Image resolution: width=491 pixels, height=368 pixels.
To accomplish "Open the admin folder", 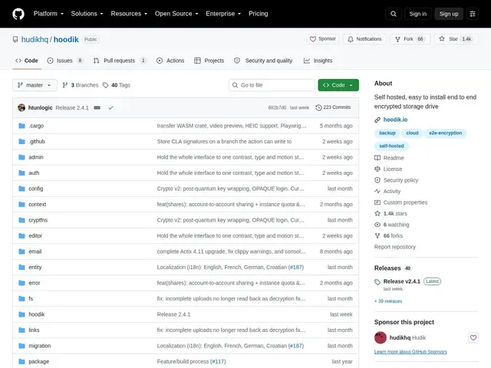I will click(36, 157).
